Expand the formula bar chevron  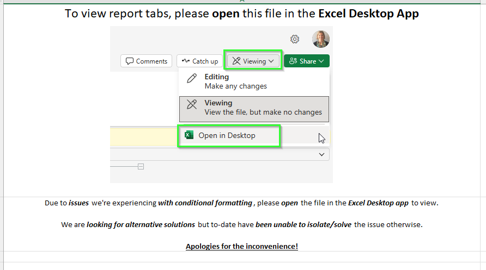tap(321, 155)
